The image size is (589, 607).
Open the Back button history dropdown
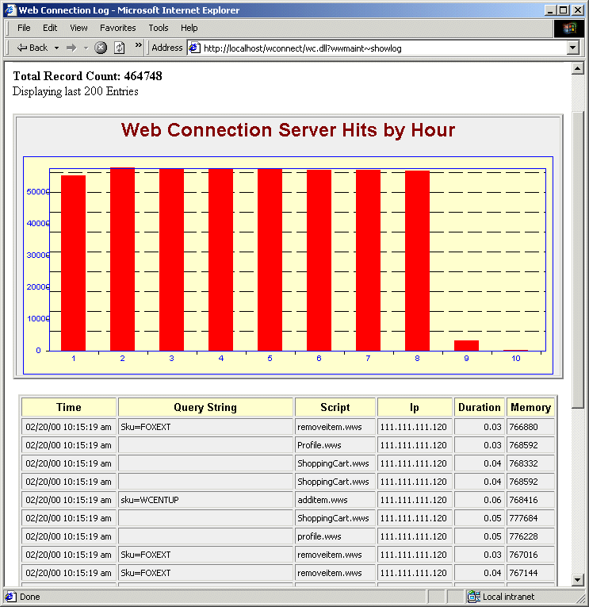56,48
